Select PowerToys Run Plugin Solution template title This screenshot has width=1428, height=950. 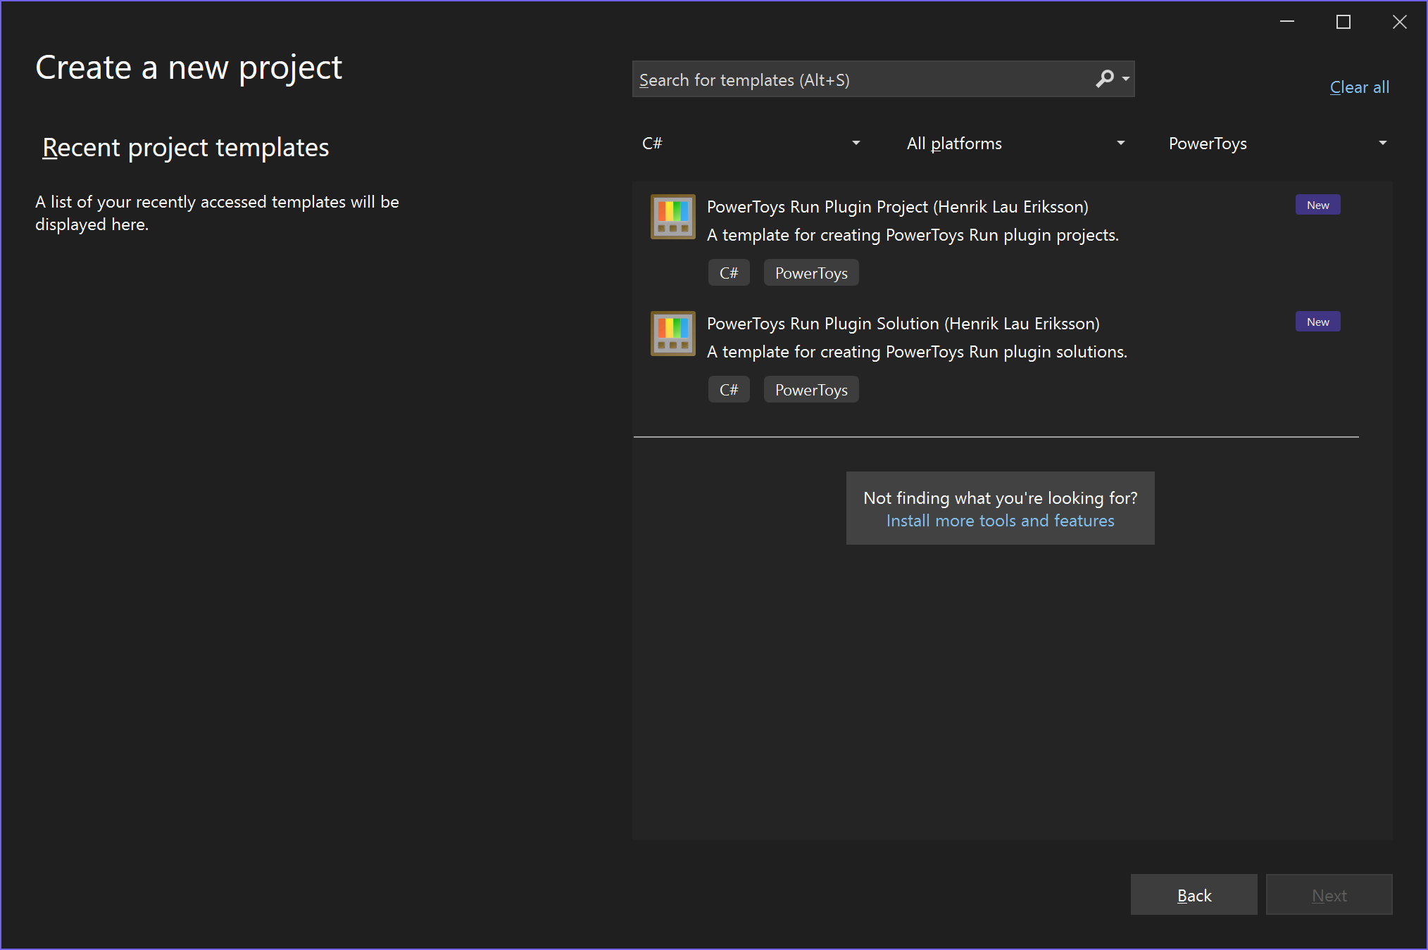(903, 324)
